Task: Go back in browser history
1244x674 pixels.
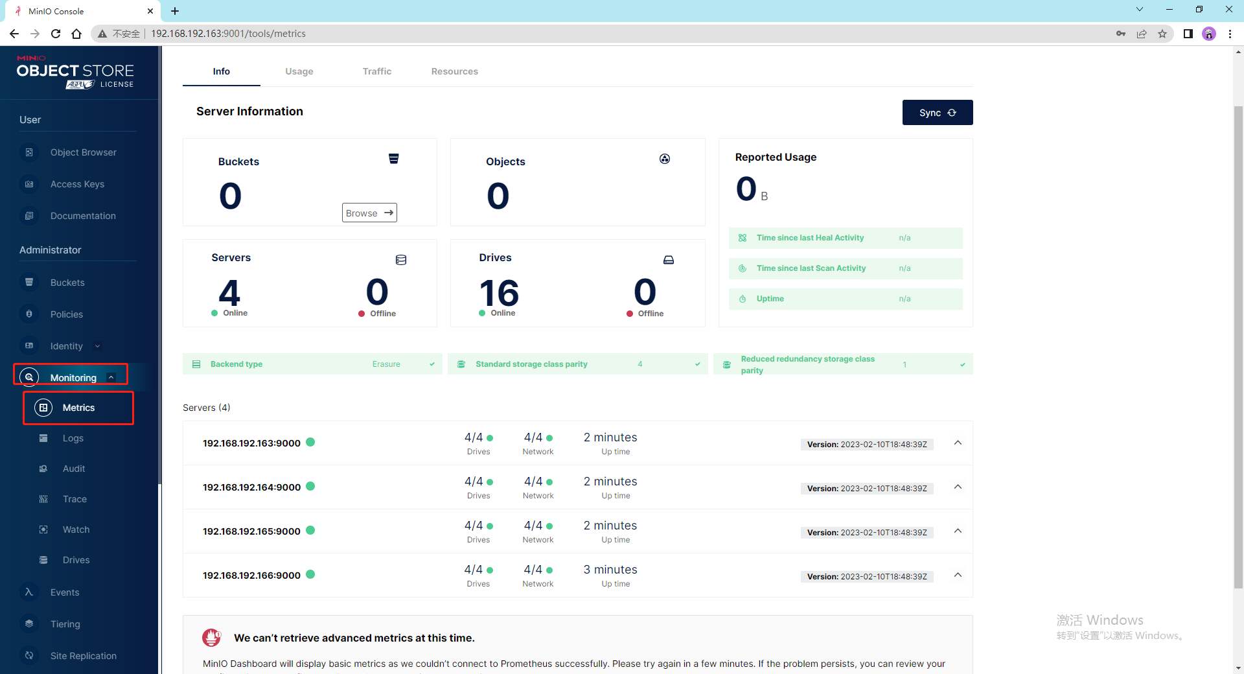Action: coord(14,34)
